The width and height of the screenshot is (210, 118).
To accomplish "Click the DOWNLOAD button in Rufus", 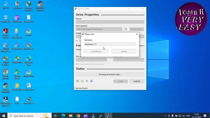I will (x=136, y=29).
